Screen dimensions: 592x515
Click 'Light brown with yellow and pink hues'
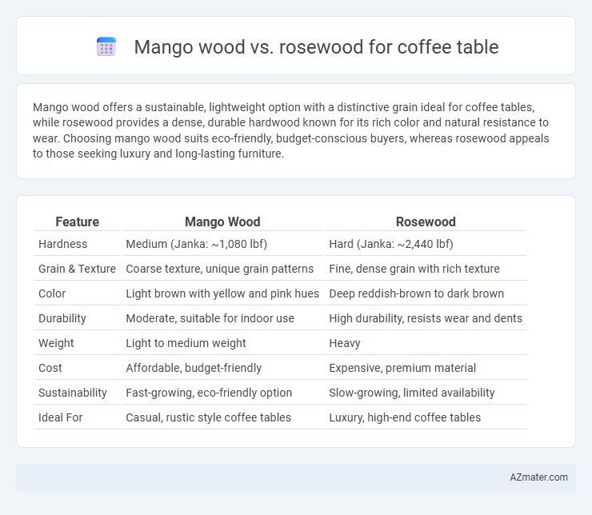pos(222,293)
